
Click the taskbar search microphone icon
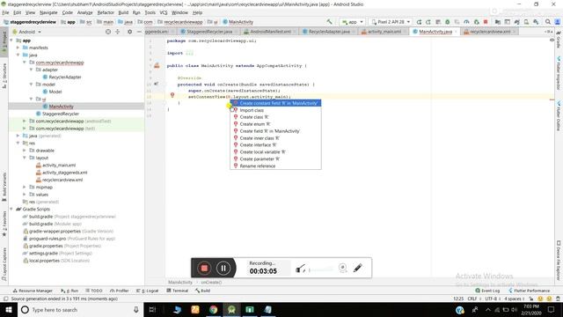[x=136, y=309]
